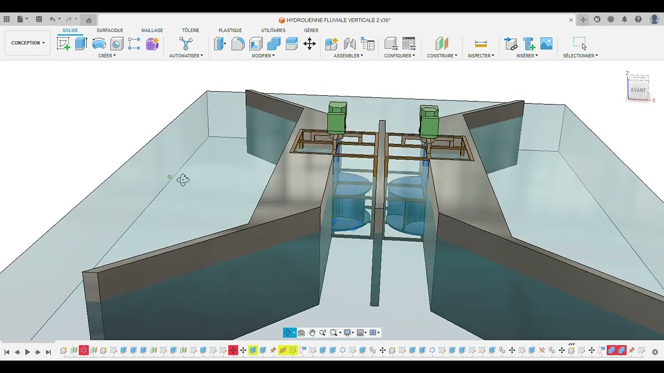Jump to the timeline beginning
The width and height of the screenshot is (664, 373).
pyautogui.click(x=7, y=352)
